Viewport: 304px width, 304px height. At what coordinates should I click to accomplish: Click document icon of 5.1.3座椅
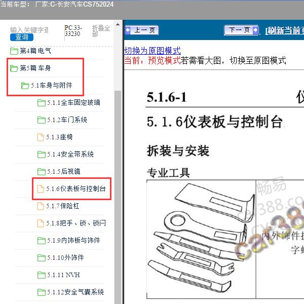coord(41,137)
